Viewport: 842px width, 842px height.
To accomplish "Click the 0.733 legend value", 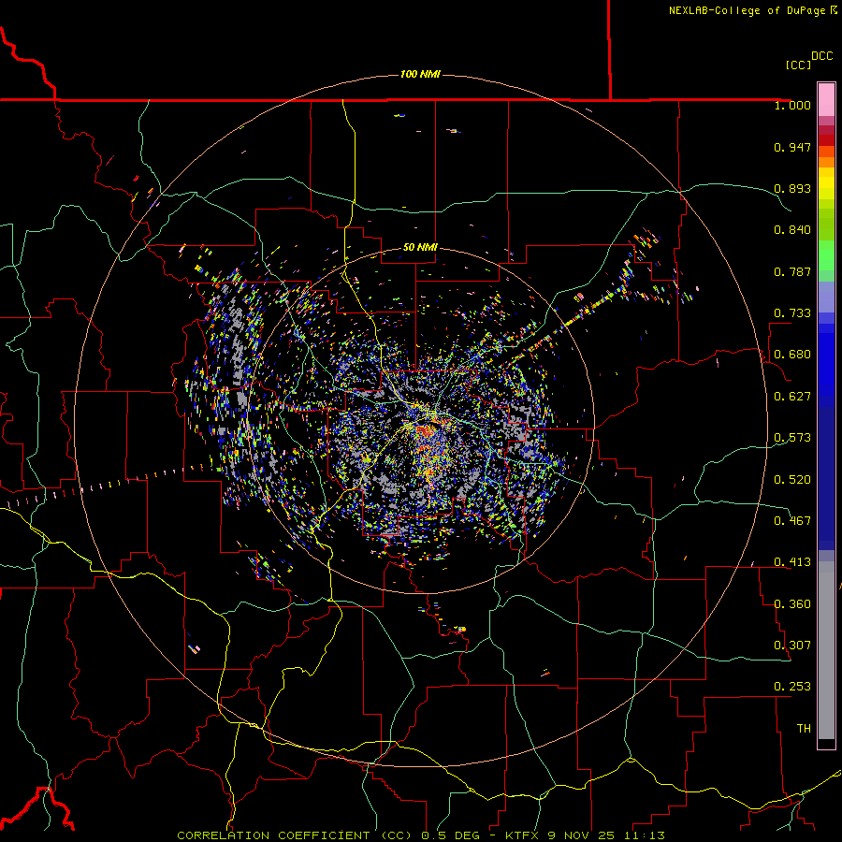I will tap(792, 313).
